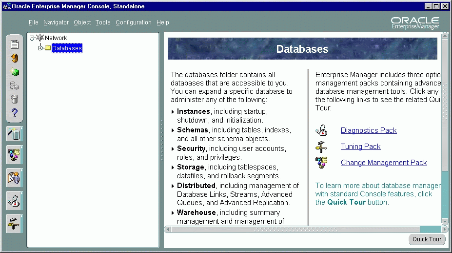Viewport: 452px width, 253px height.
Task: Open the Configuration menu
Action: click(x=133, y=22)
